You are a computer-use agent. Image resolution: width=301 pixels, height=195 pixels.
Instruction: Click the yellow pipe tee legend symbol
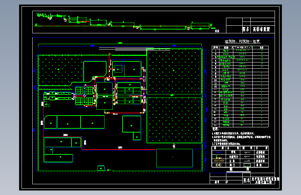pos(219,161)
